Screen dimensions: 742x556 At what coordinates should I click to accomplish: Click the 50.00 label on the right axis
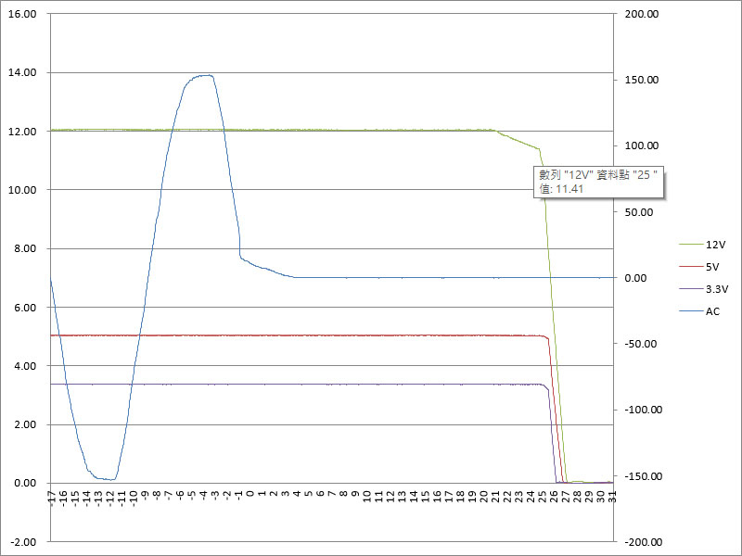click(639, 212)
